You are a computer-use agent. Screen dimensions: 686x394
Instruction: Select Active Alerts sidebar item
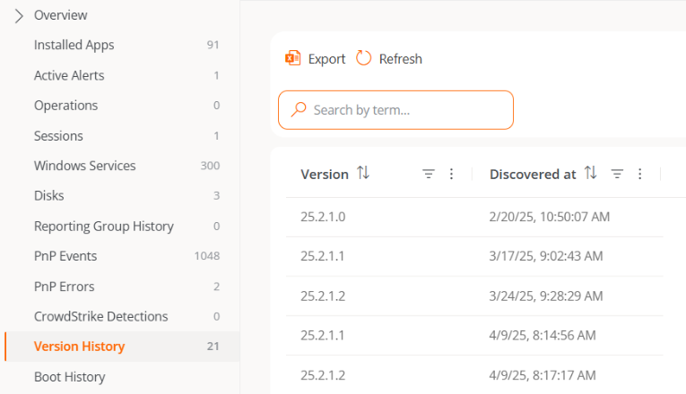(x=69, y=75)
